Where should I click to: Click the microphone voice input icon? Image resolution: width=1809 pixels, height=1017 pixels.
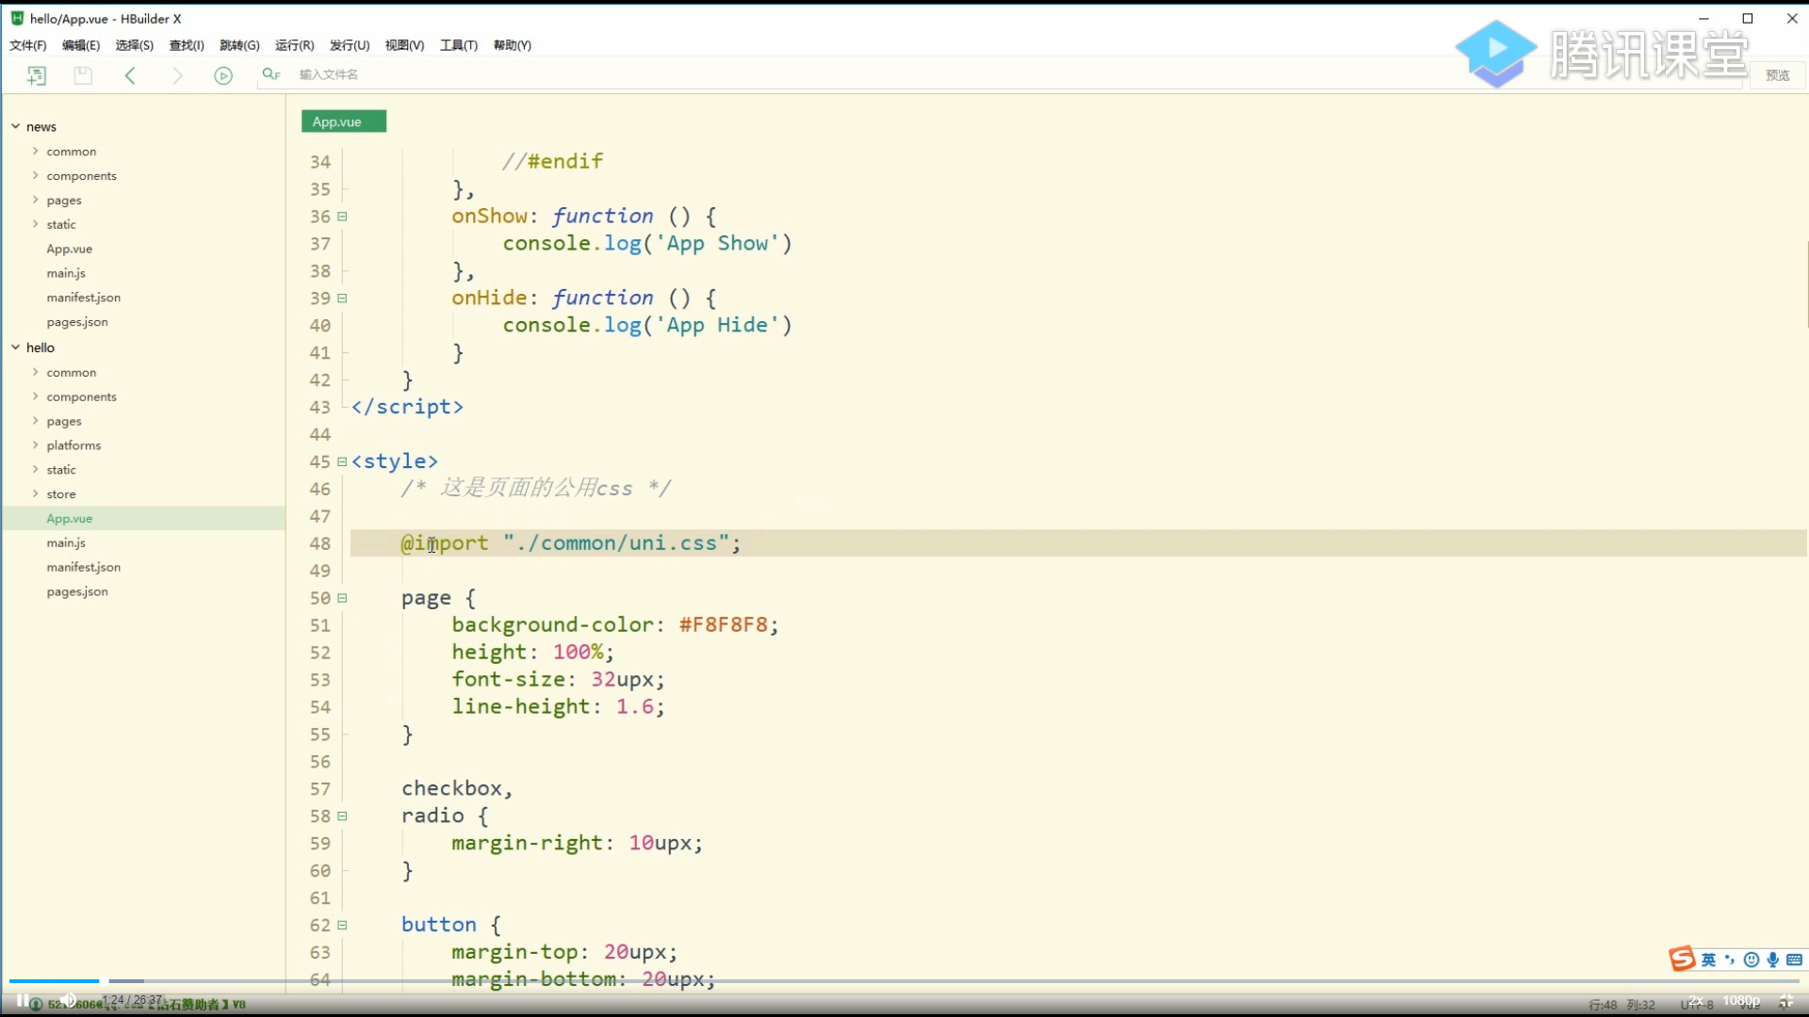coord(1773,960)
